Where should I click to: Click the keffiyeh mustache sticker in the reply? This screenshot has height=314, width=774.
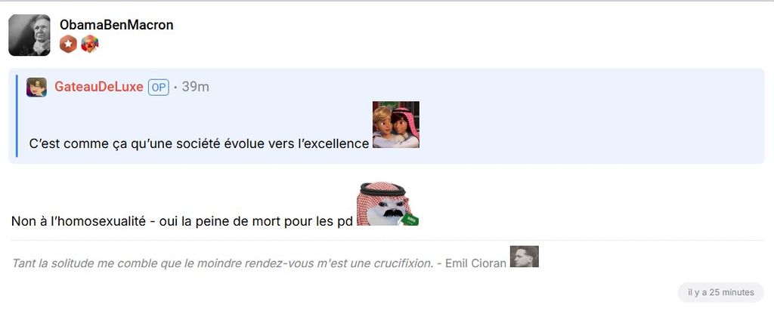[388, 204]
